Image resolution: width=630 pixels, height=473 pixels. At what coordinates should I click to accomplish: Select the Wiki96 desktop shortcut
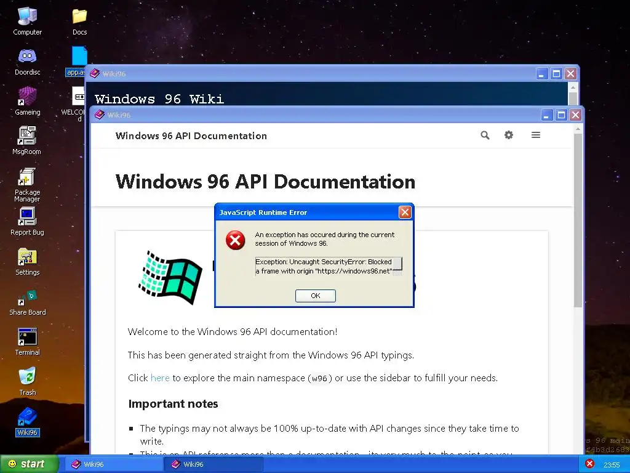(x=27, y=421)
